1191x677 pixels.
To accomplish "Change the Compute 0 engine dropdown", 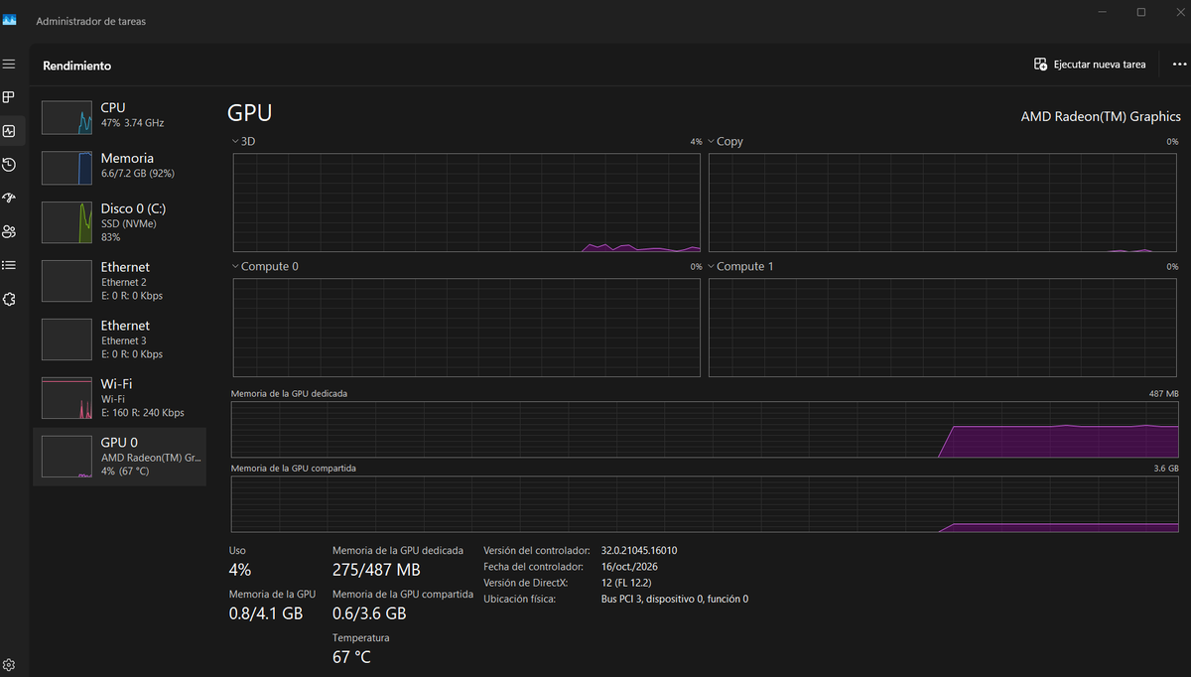I will [264, 266].
